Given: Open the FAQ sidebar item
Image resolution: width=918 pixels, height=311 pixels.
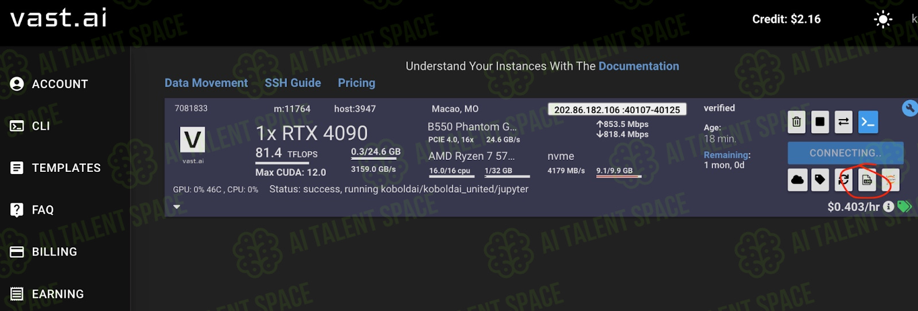Looking at the screenshot, I should click(x=32, y=210).
